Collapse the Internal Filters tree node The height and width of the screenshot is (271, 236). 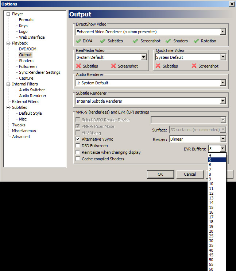pyautogui.click(x=8, y=84)
